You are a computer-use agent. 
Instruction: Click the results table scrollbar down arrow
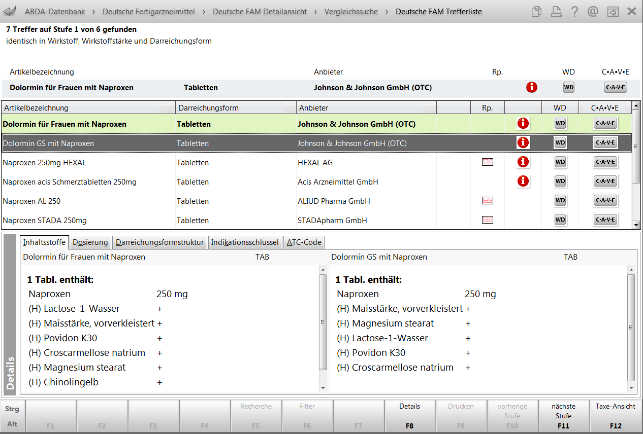tap(636, 225)
